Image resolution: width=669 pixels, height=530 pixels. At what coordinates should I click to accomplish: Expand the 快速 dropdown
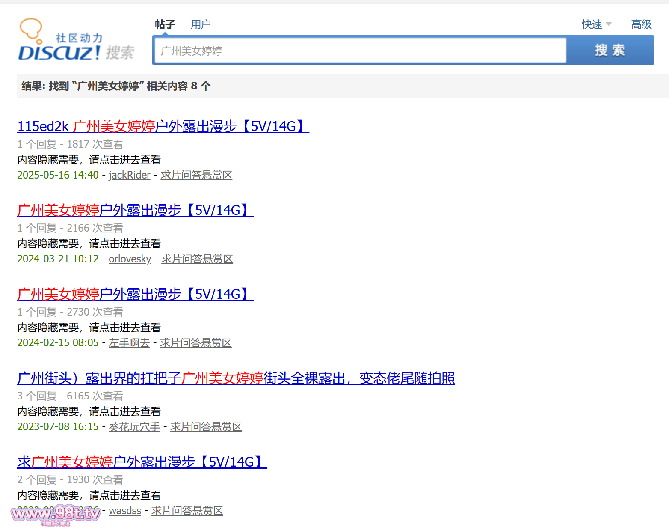pos(596,24)
